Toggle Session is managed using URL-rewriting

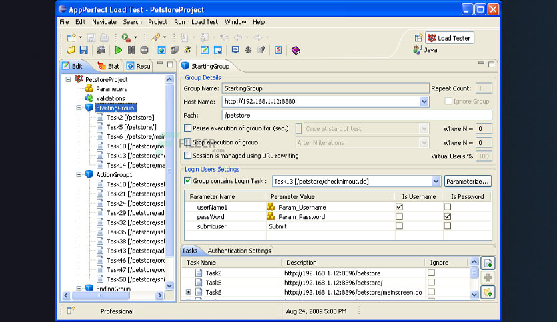pyautogui.click(x=188, y=155)
